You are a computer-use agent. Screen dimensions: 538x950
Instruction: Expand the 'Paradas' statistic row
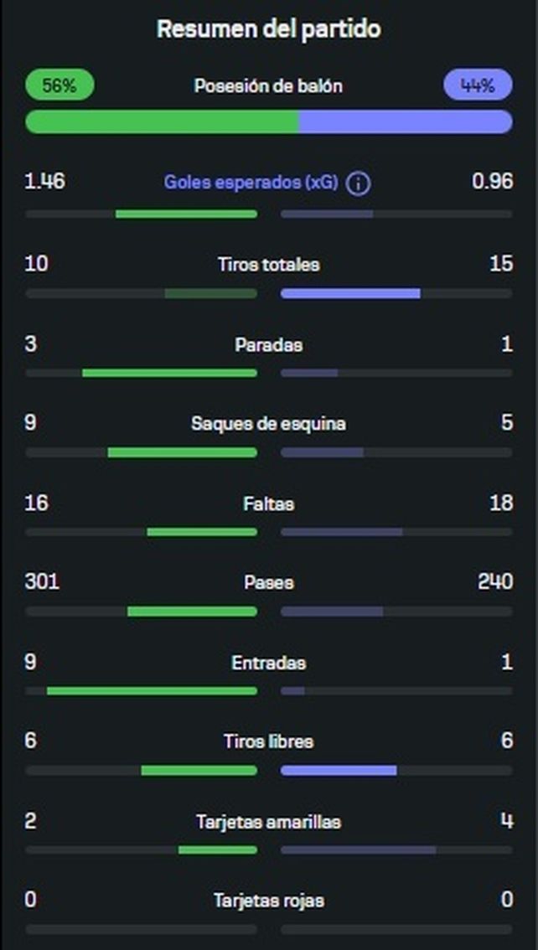tap(268, 343)
